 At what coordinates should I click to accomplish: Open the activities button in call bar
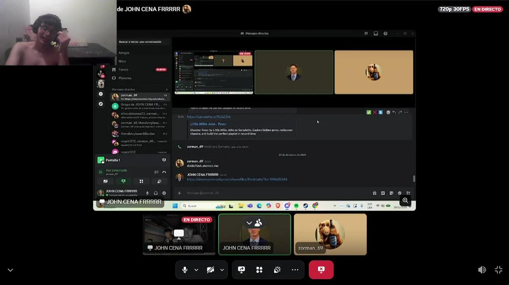point(259,270)
